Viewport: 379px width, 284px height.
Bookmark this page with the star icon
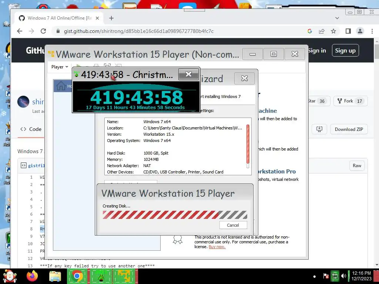(x=333, y=31)
